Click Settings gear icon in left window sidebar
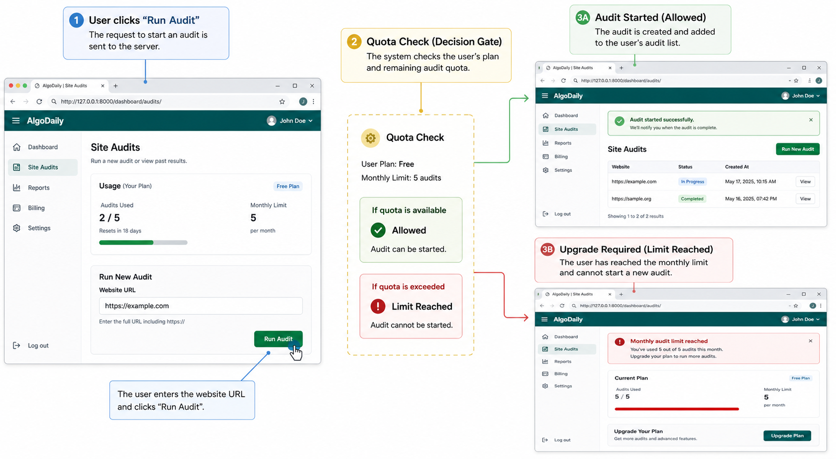 coord(17,228)
